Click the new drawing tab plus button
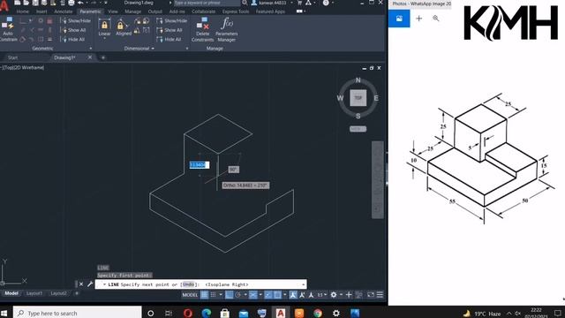 point(103,57)
